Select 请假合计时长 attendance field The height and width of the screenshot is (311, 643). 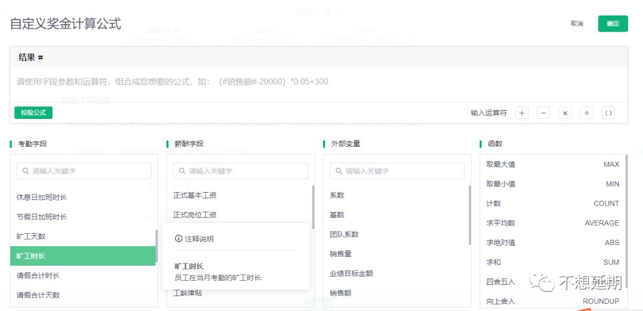tap(38, 275)
